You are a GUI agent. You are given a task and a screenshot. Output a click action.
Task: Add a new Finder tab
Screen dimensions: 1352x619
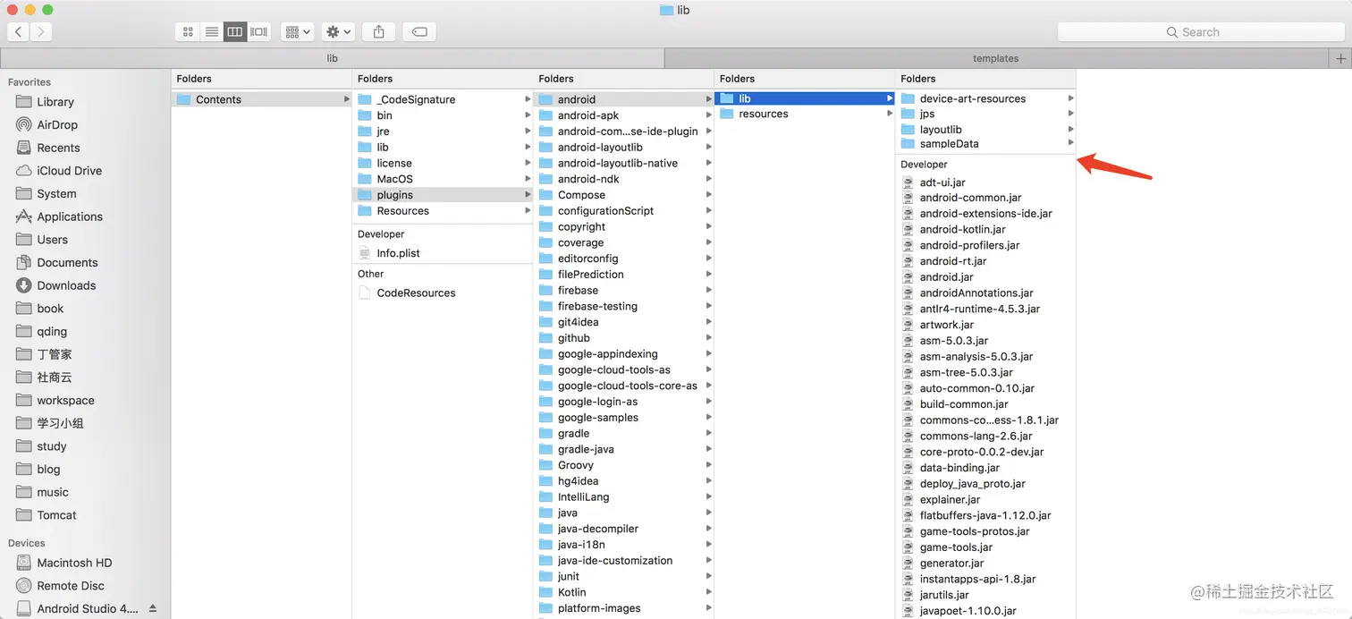(x=1340, y=58)
